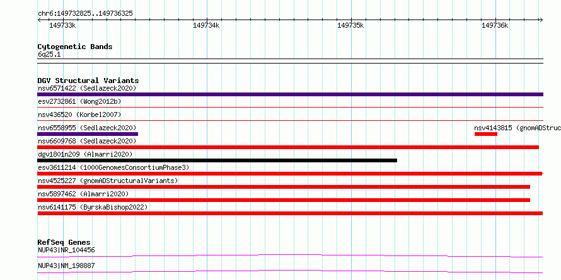Viewport: 561px width, 280px height.
Task: Click the black bar of dgv1801n209
Action: 217,160
